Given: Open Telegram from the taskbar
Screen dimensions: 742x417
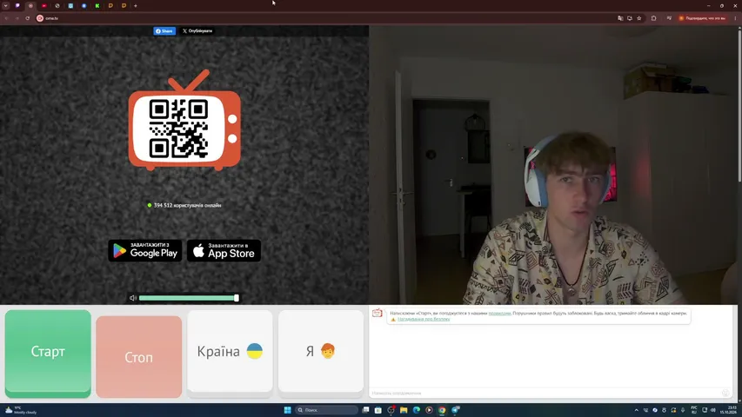Looking at the screenshot, I should 455,410.
